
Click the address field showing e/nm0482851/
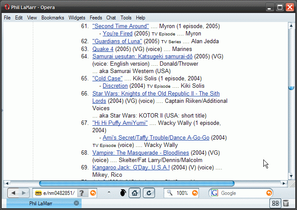click(x=59, y=193)
